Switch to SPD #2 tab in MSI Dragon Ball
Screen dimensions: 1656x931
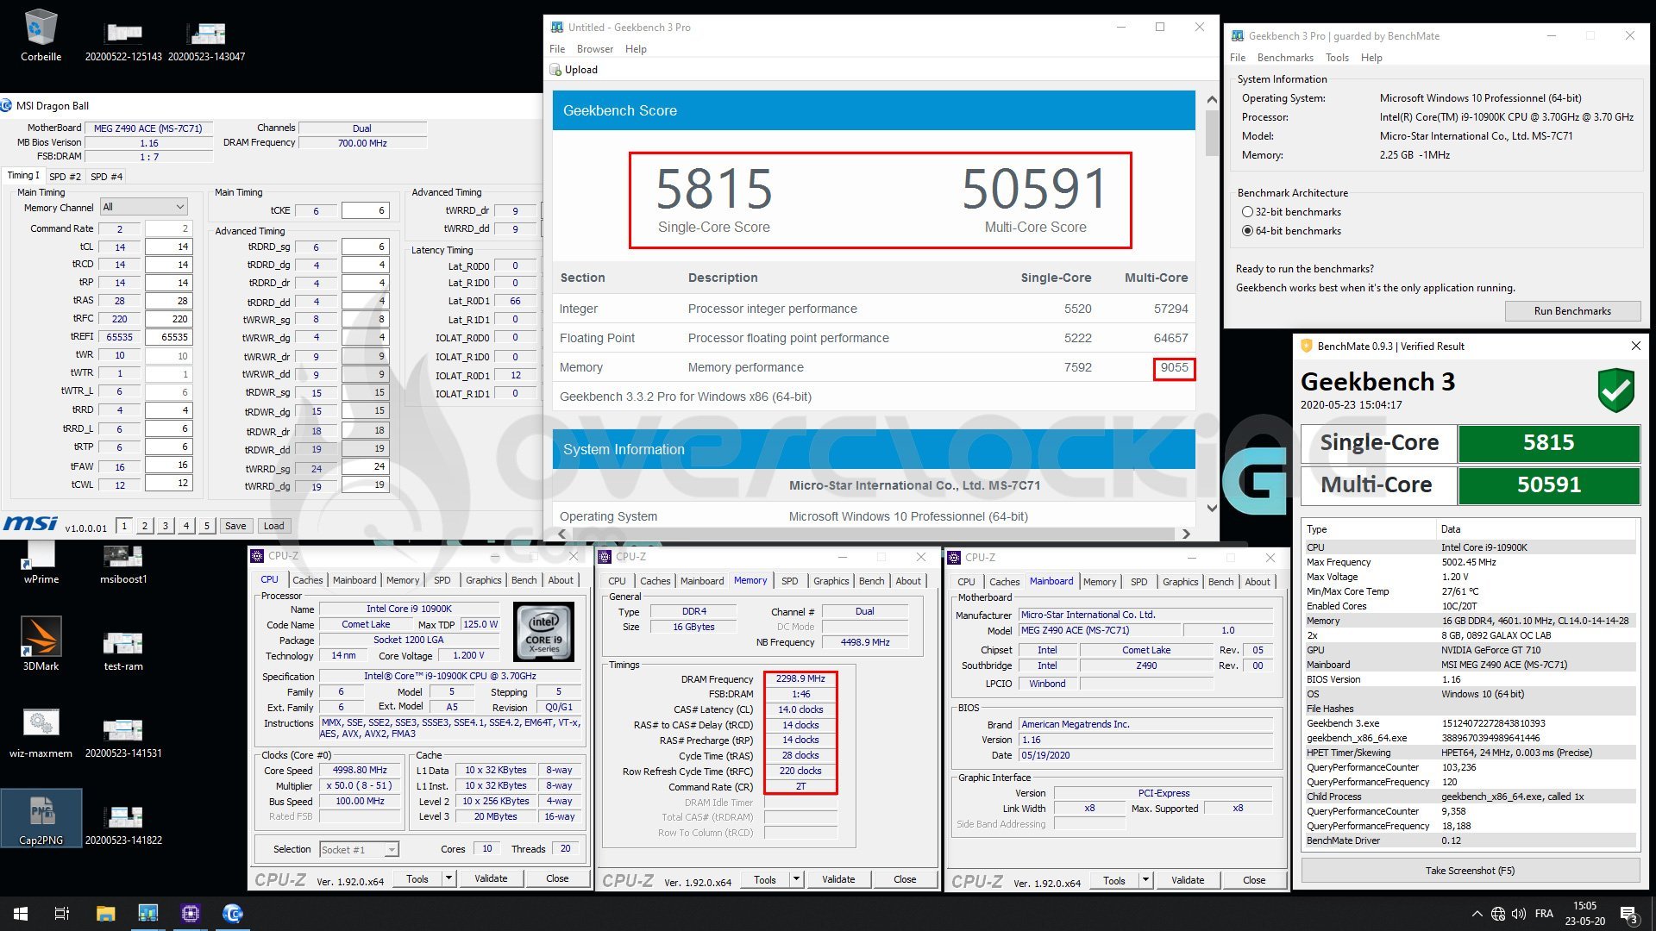[65, 177]
